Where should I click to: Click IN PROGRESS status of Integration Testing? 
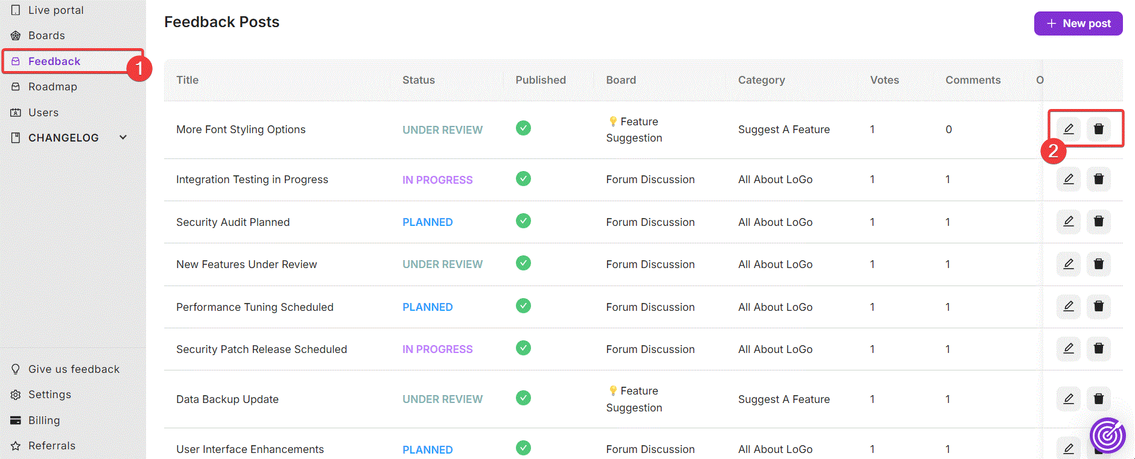(437, 180)
